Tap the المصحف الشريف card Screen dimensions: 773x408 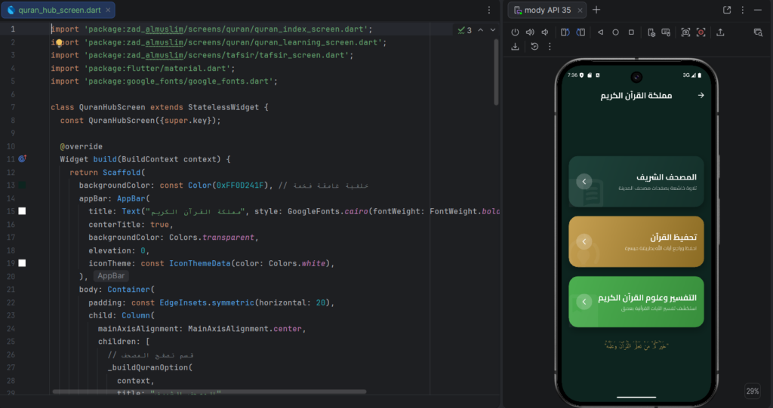coord(636,181)
